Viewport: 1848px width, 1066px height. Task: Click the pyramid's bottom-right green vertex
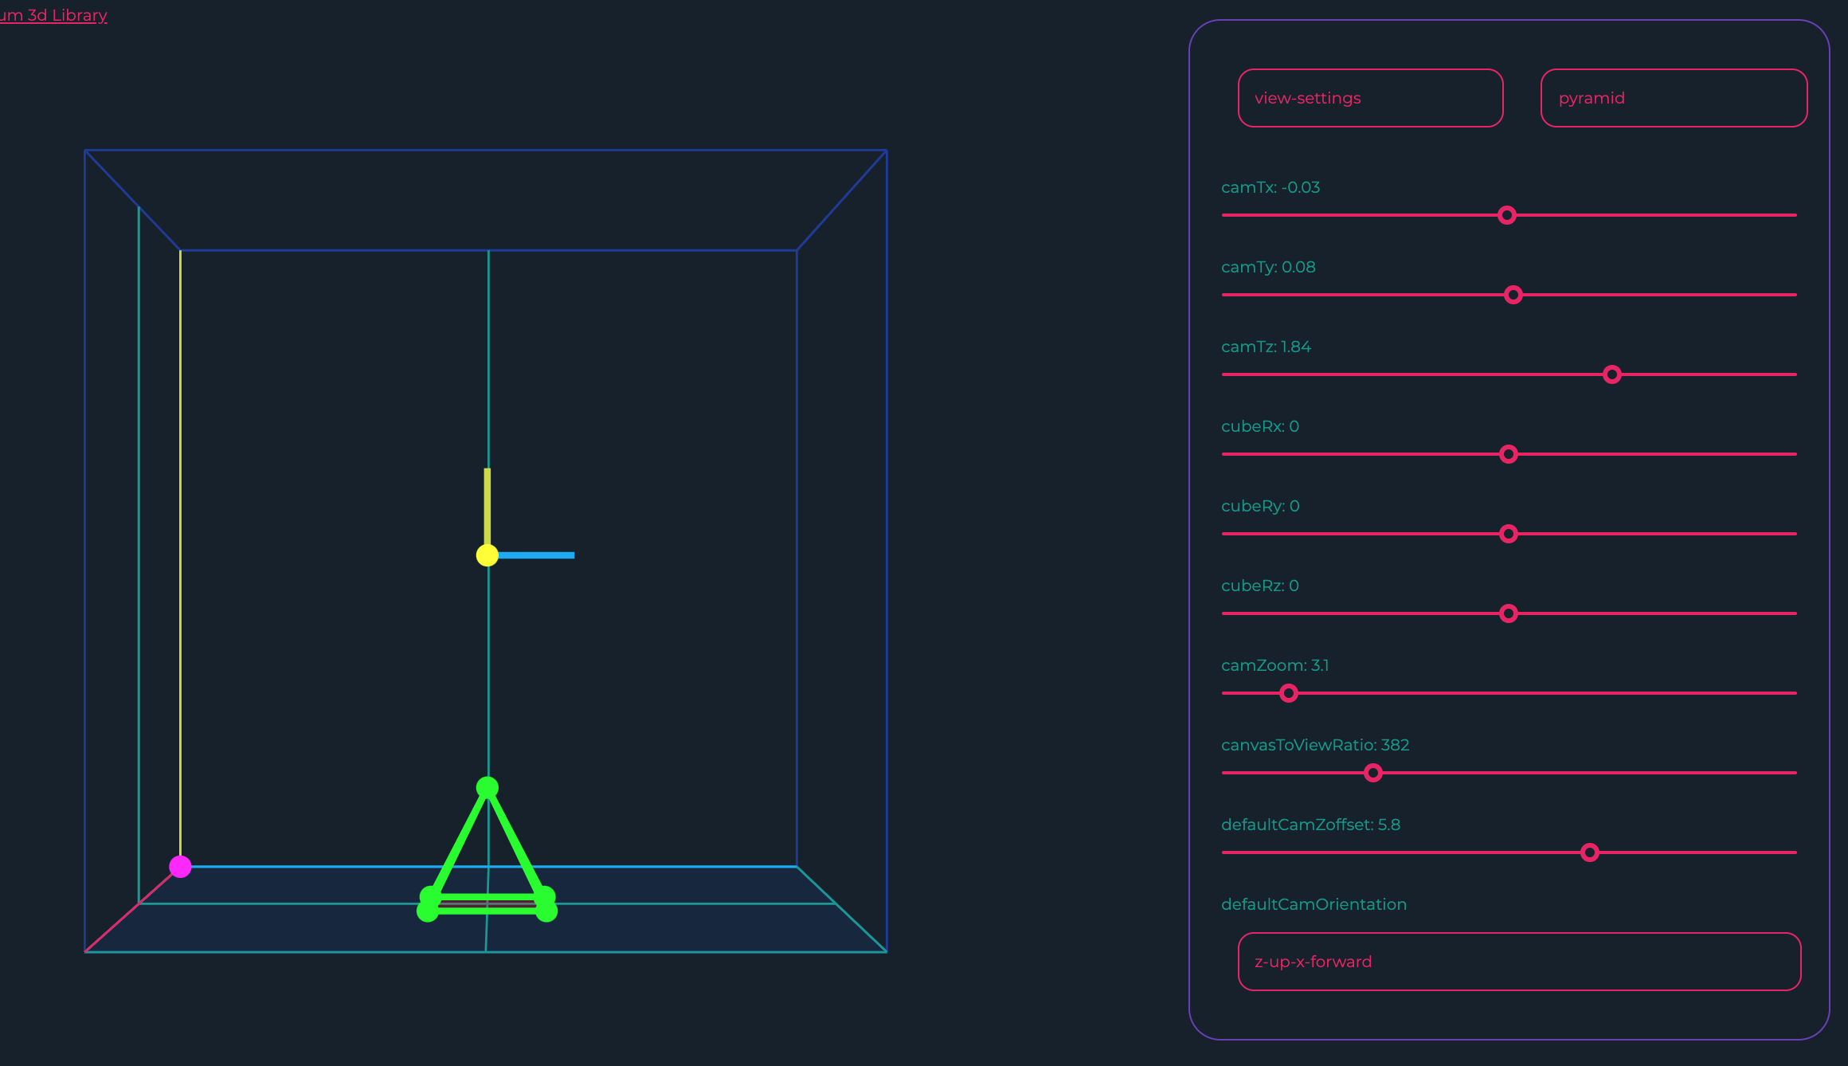click(x=546, y=911)
